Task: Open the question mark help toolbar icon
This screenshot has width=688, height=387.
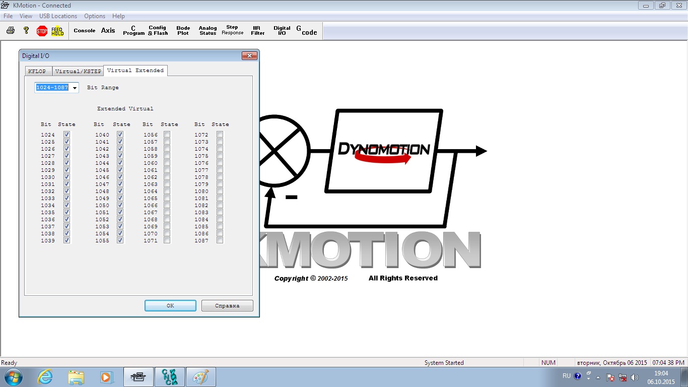Action: [x=26, y=31]
